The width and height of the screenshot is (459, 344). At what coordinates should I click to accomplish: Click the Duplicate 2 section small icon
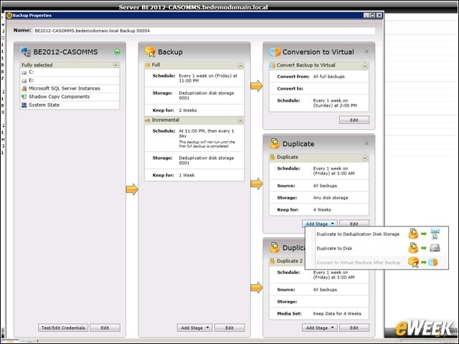coord(273,261)
